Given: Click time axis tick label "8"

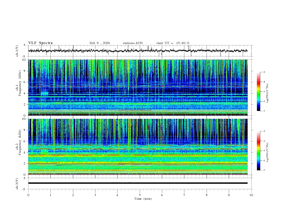Looking at the screenshot, I should coord(207,195).
